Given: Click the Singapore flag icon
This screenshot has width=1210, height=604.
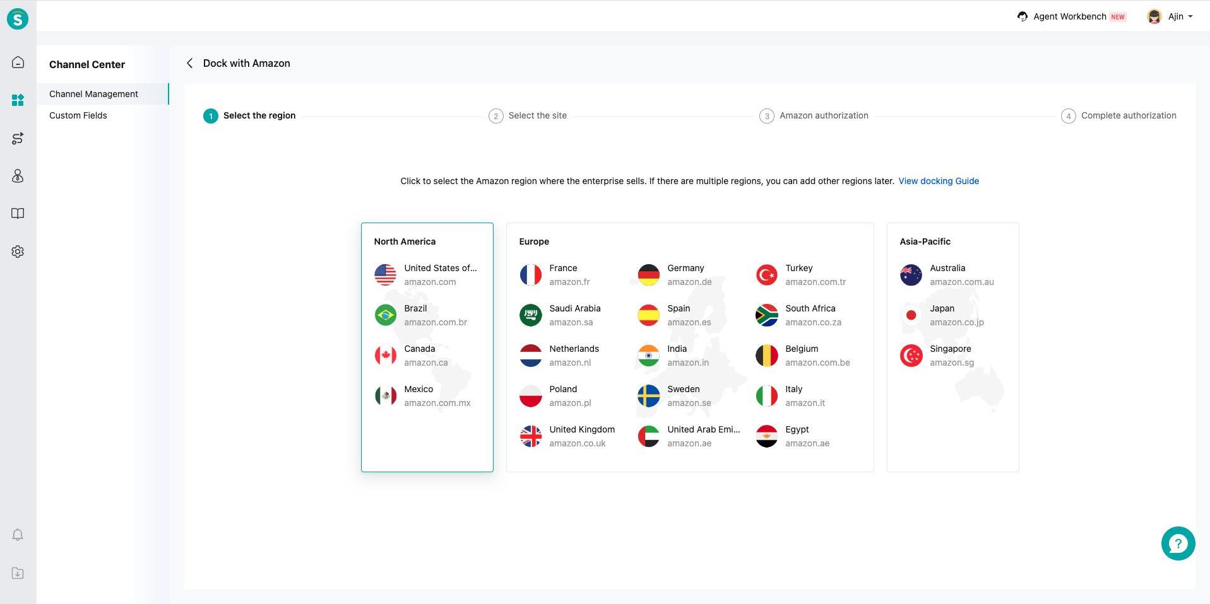Looking at the screenshot, I should point(911,356).
